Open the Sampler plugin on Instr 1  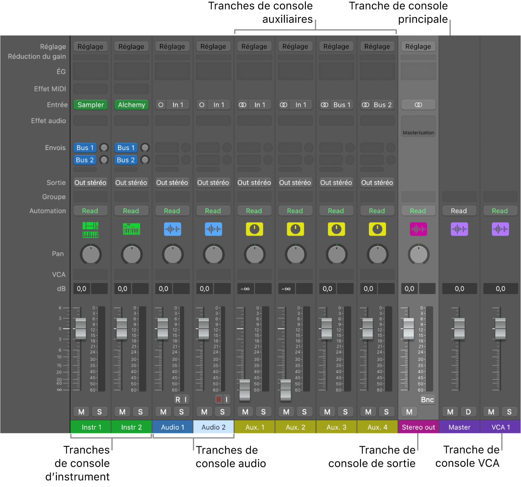[90, 105]
